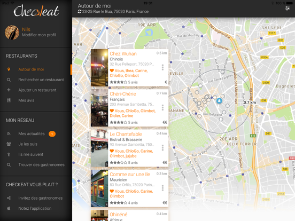This screenshot has width=295, height=221.
Task: Open Trouver des gastronomes
Action: coord(41,164)
